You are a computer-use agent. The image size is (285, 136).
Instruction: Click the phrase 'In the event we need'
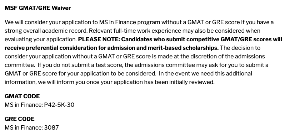[186, 74]
